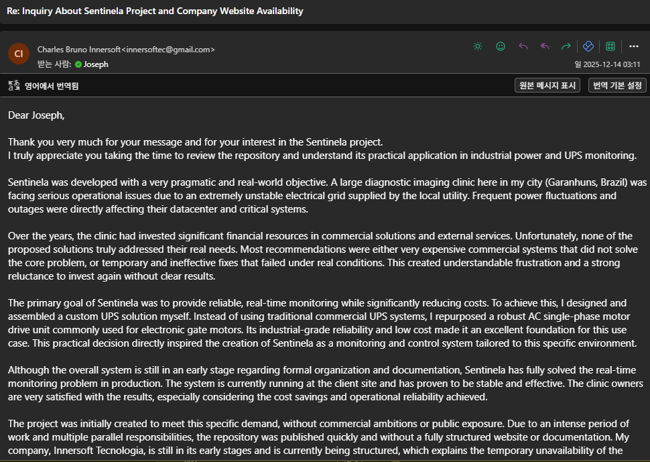The image size is (650, 462).
Task: Click the Reply arrow icon
Action: click(523, 46)
